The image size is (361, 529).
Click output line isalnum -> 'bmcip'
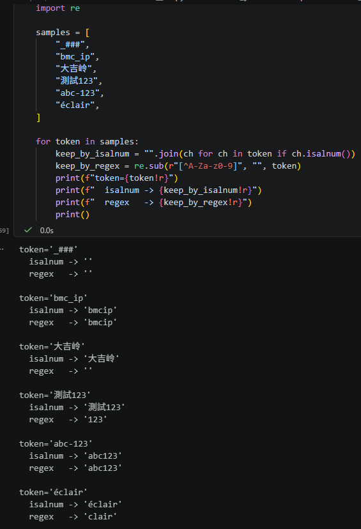point(73,310)
